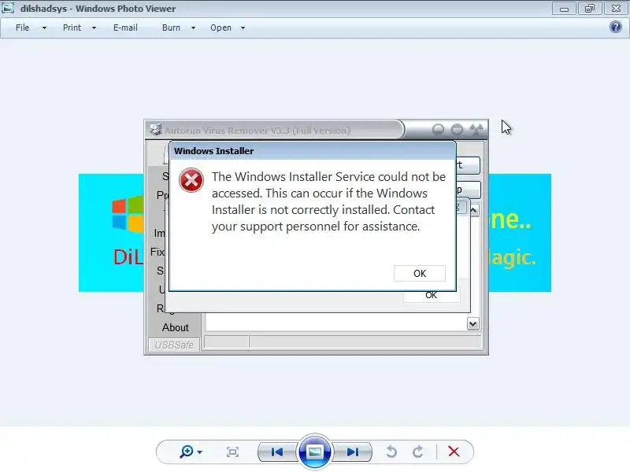Click Autorun Virus Remover title icon
This screenshot has width=630, height=472.
[x=155, y=129]
